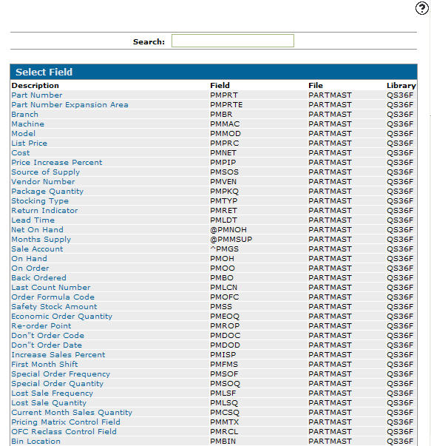Pick the Net On Hand field

click(x=37, y=230)
